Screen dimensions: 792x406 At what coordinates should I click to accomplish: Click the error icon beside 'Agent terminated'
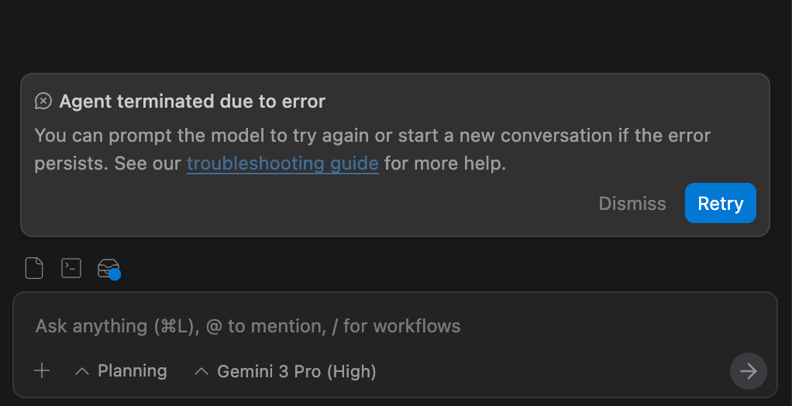43,101
